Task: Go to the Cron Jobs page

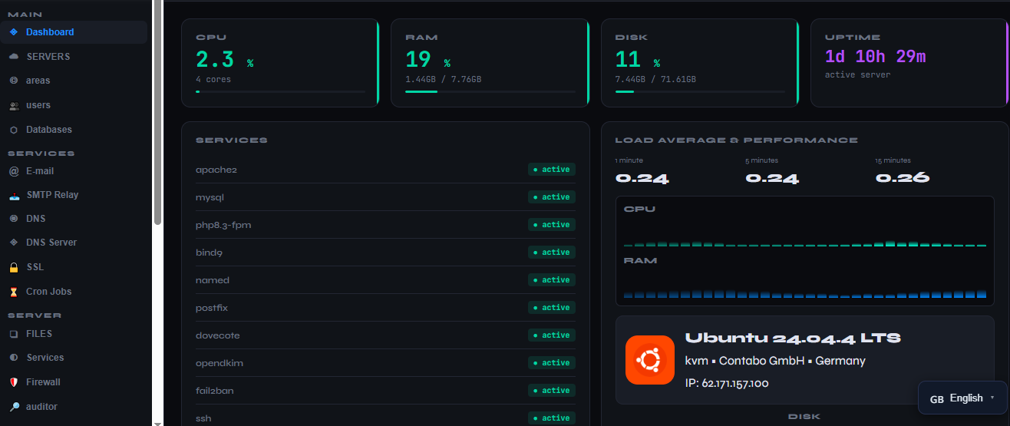Action: (x=74, y=292)
